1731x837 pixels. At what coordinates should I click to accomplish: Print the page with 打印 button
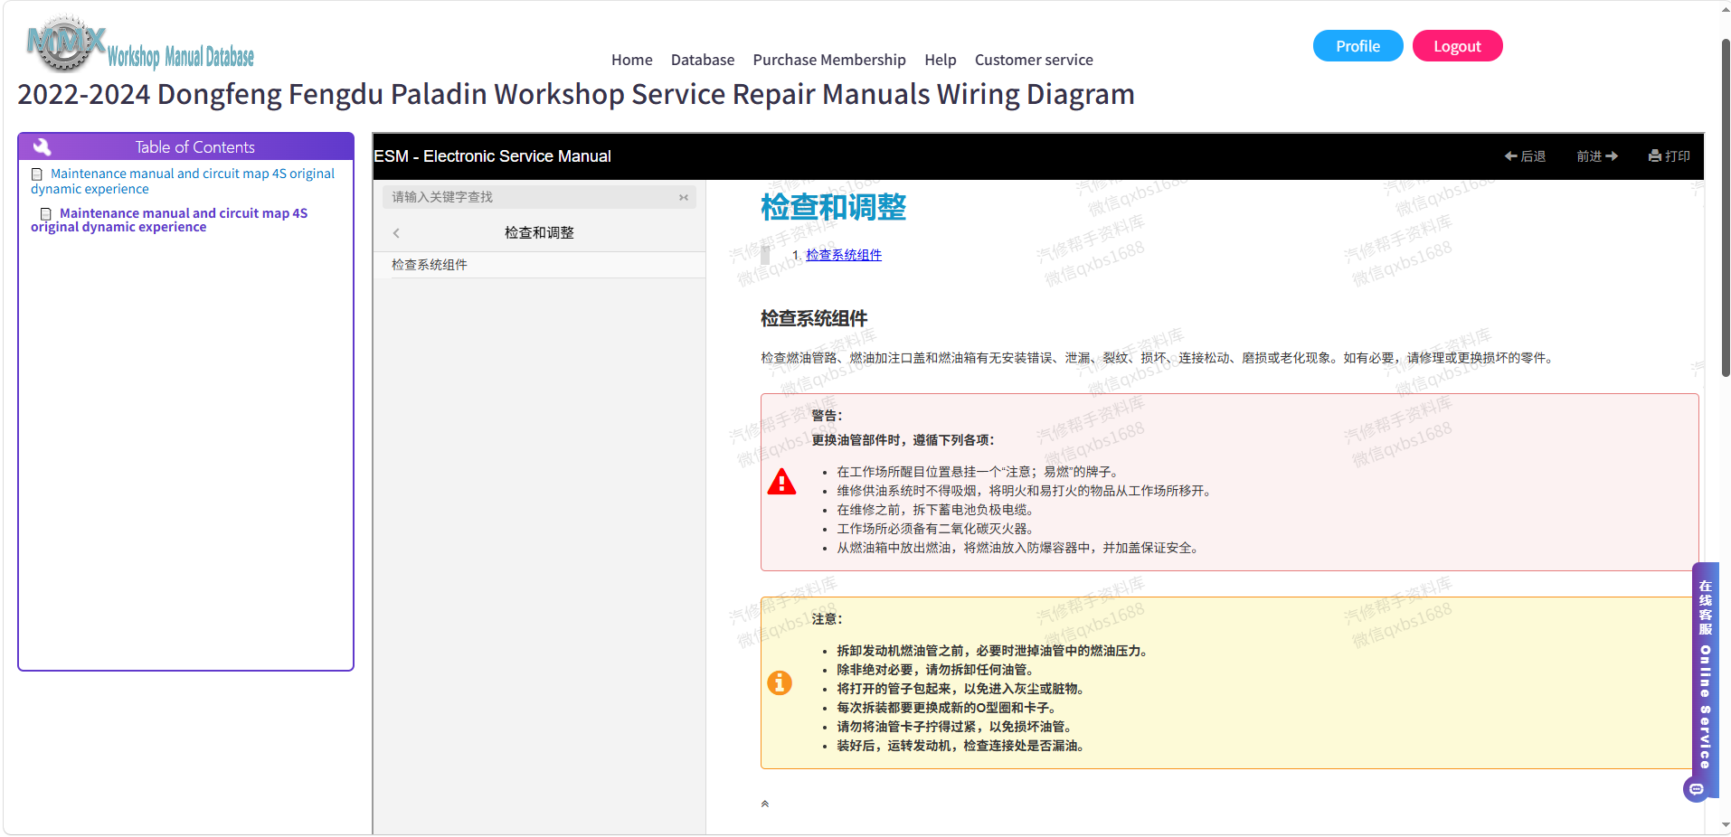[1670, 156]
